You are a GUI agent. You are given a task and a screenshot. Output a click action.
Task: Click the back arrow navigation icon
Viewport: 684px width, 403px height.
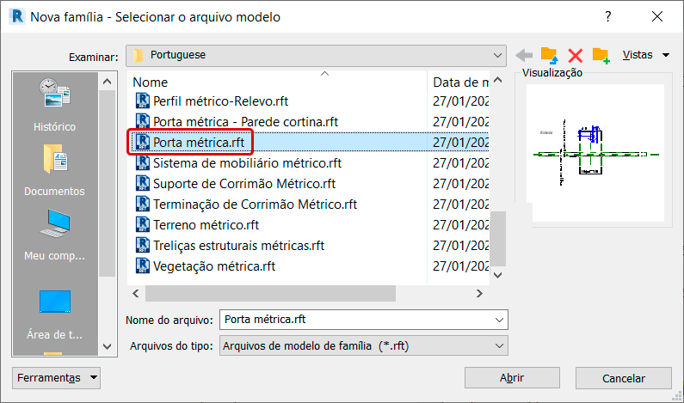click(524, 56)
